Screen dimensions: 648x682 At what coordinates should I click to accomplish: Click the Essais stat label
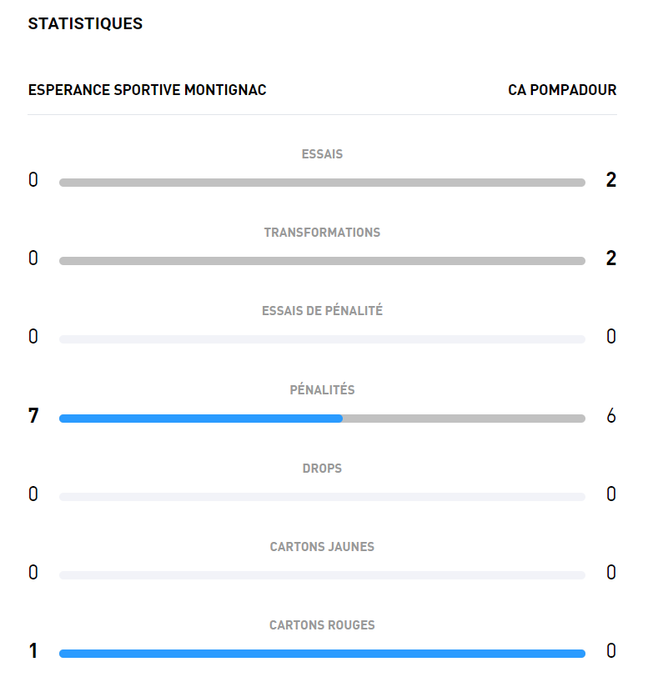(322, 154)
